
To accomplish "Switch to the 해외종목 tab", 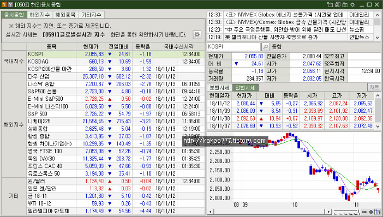I will 65,15.
